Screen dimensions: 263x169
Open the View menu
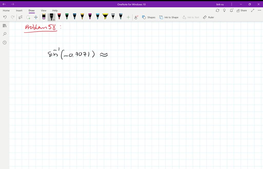coord(43,11)
